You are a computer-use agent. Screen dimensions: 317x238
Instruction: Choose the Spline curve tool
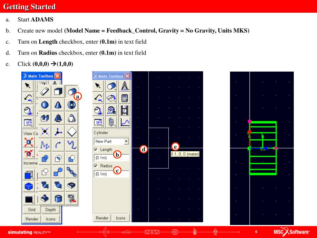[x=72, y=145]
